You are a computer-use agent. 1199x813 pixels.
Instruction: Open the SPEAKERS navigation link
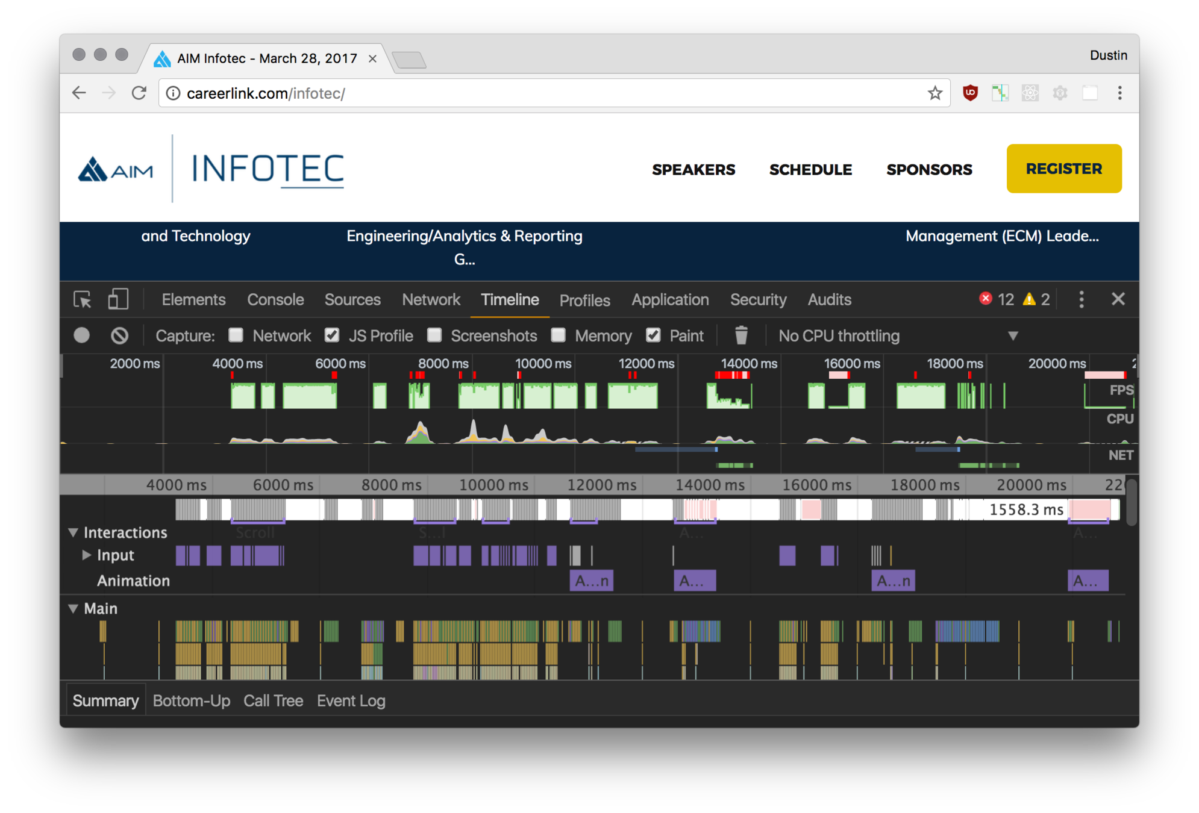(693, 170)
